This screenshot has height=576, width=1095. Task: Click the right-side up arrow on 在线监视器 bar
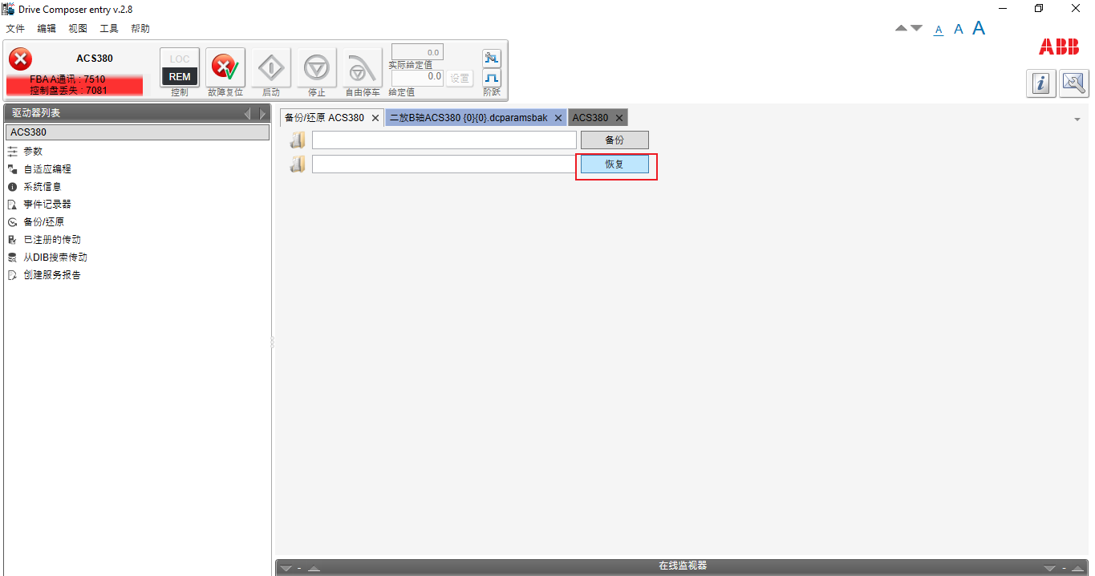[1078, 569]
